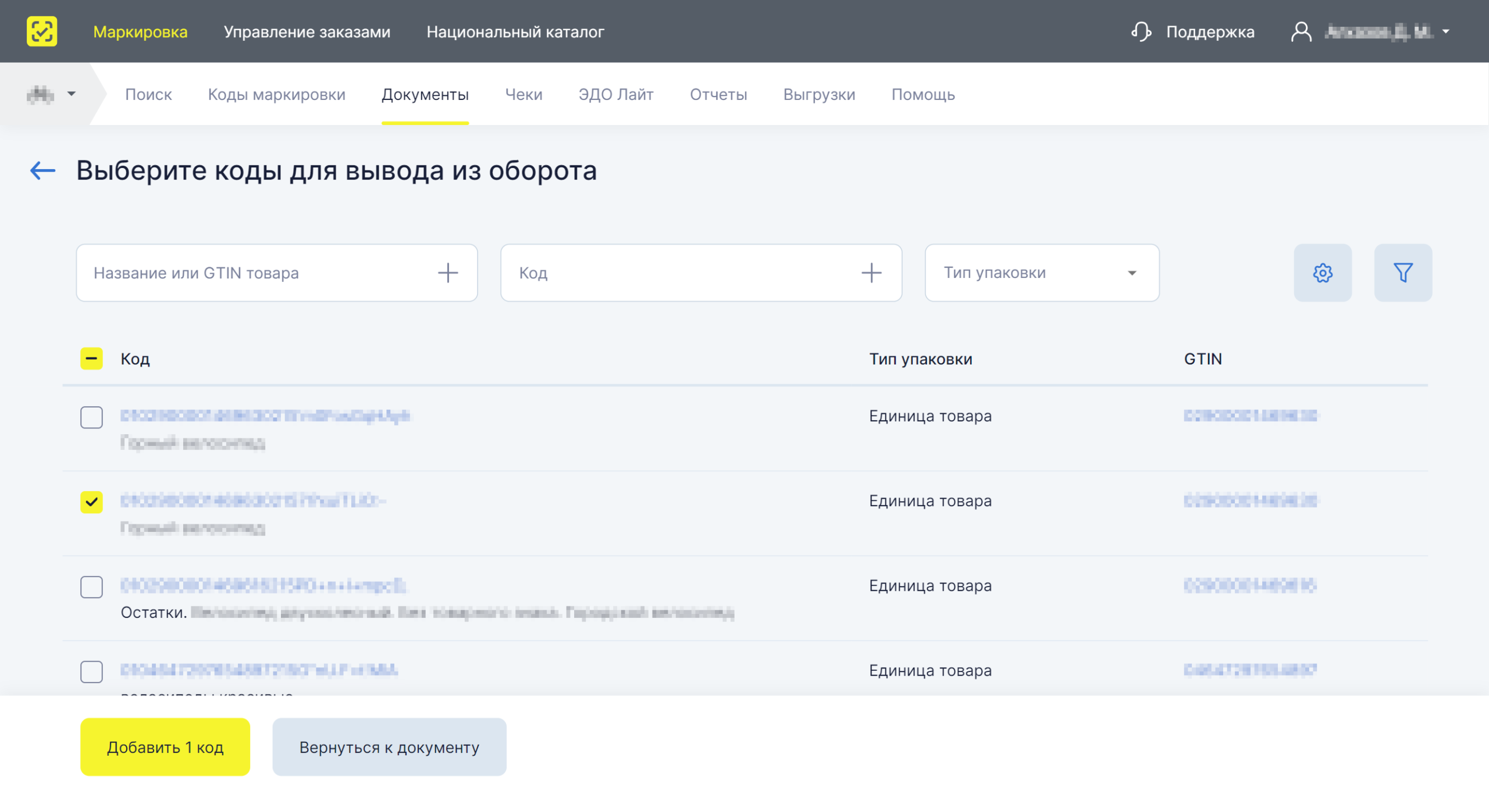Screen dimensions: 1489x797
Task: Open Поддержка headset icon
Action: tap(1141, 31)
